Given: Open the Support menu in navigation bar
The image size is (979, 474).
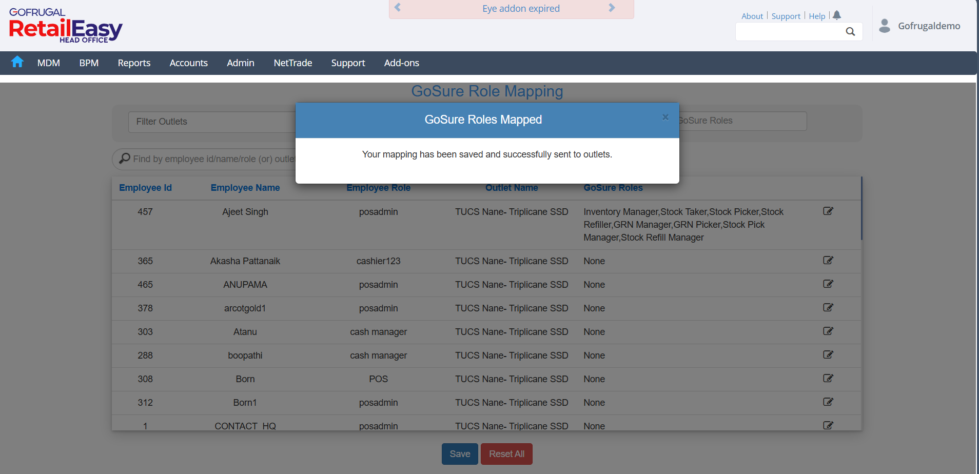Looking at the screenshot, I should [x=348, y=63].
